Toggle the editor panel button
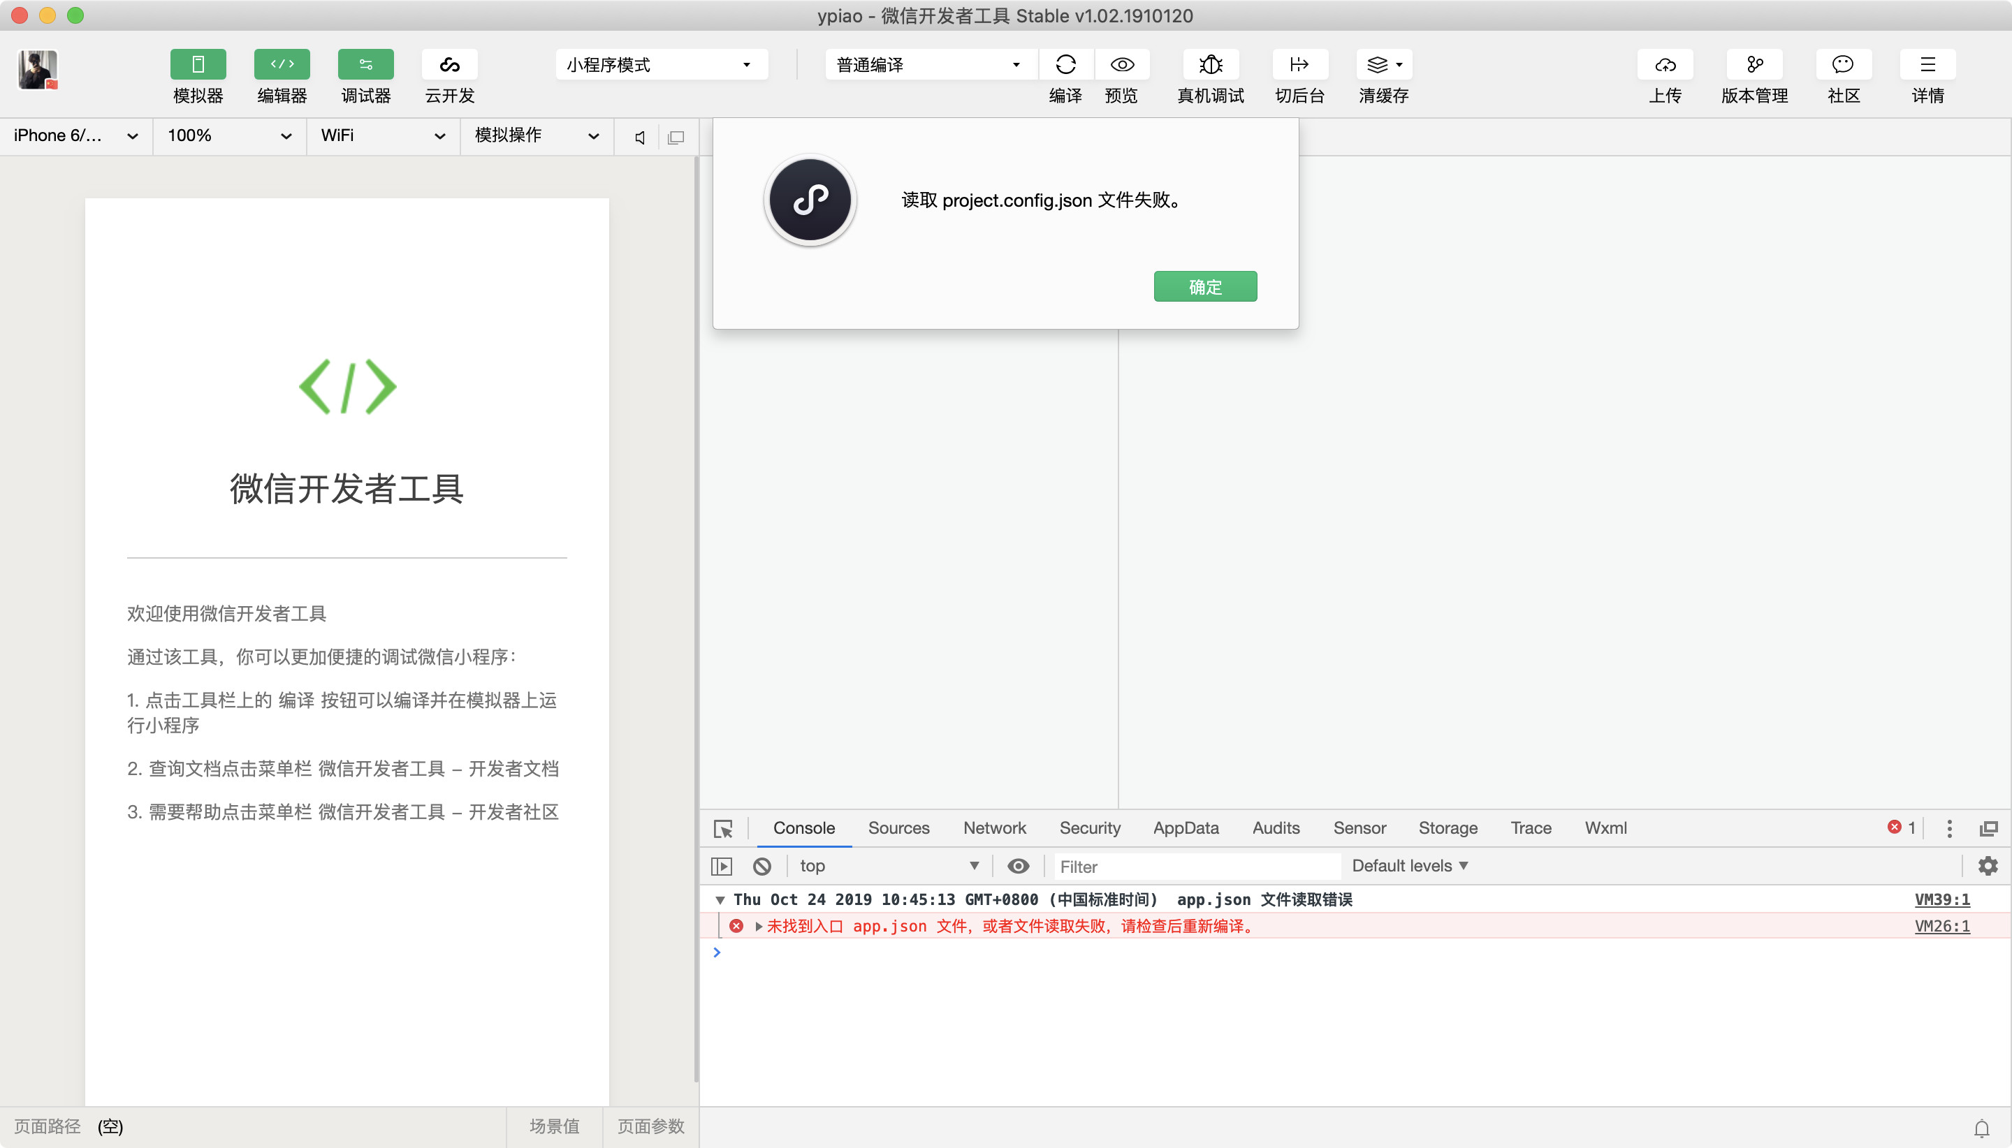Screen dimensions: 2012x1148 (x=282, y=65)
